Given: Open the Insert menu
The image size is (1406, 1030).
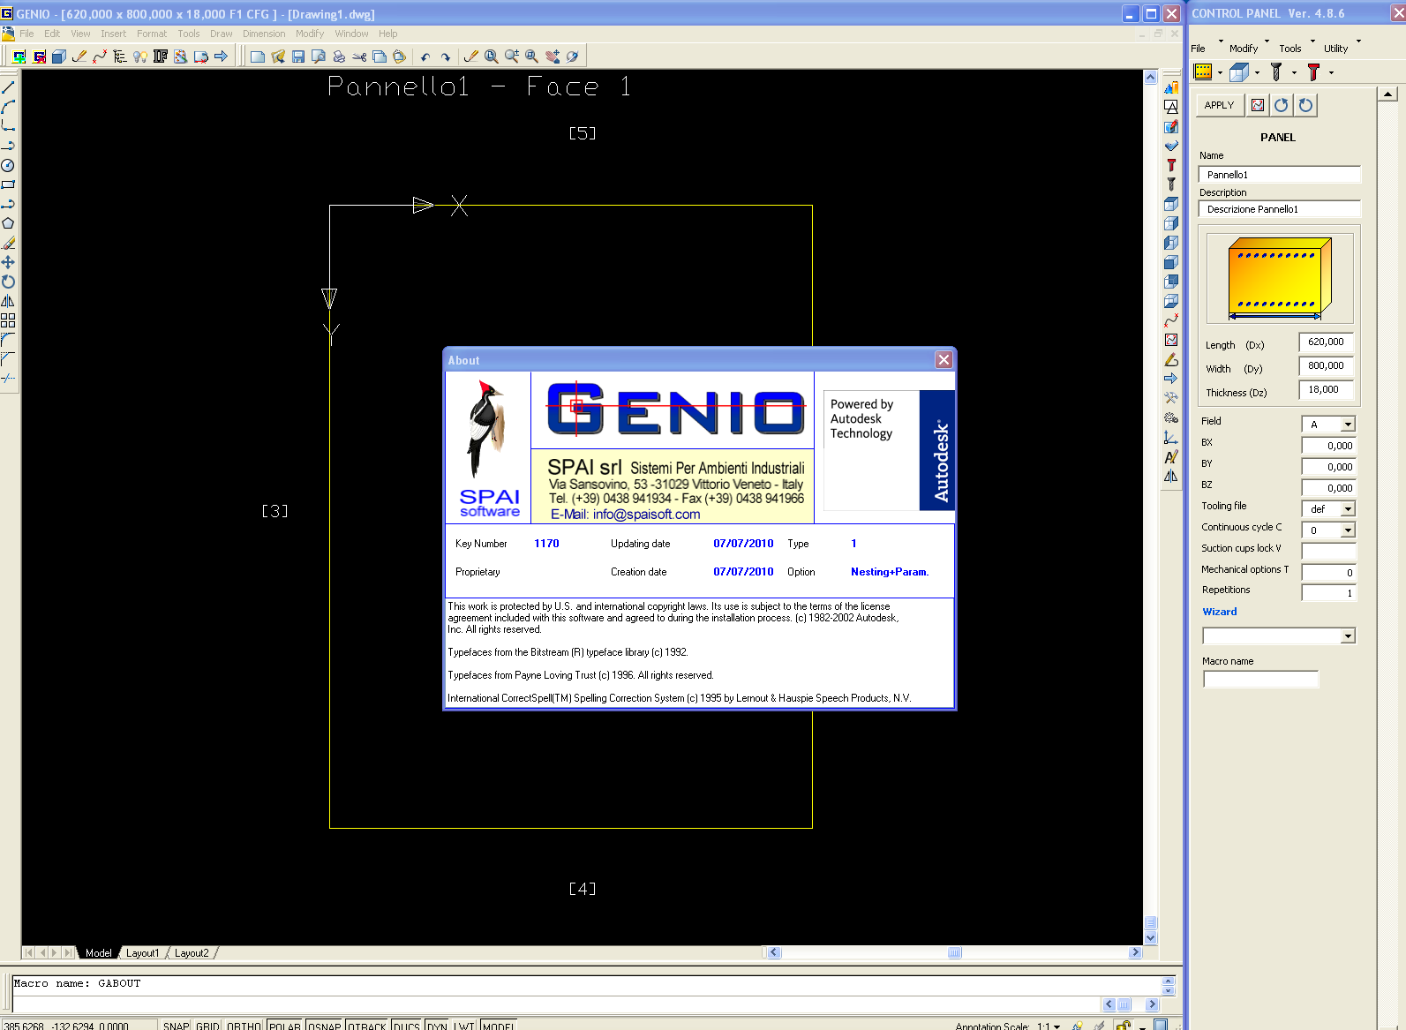Looking at the screenshot, I should pyautogui.click(x=113, y=34).
